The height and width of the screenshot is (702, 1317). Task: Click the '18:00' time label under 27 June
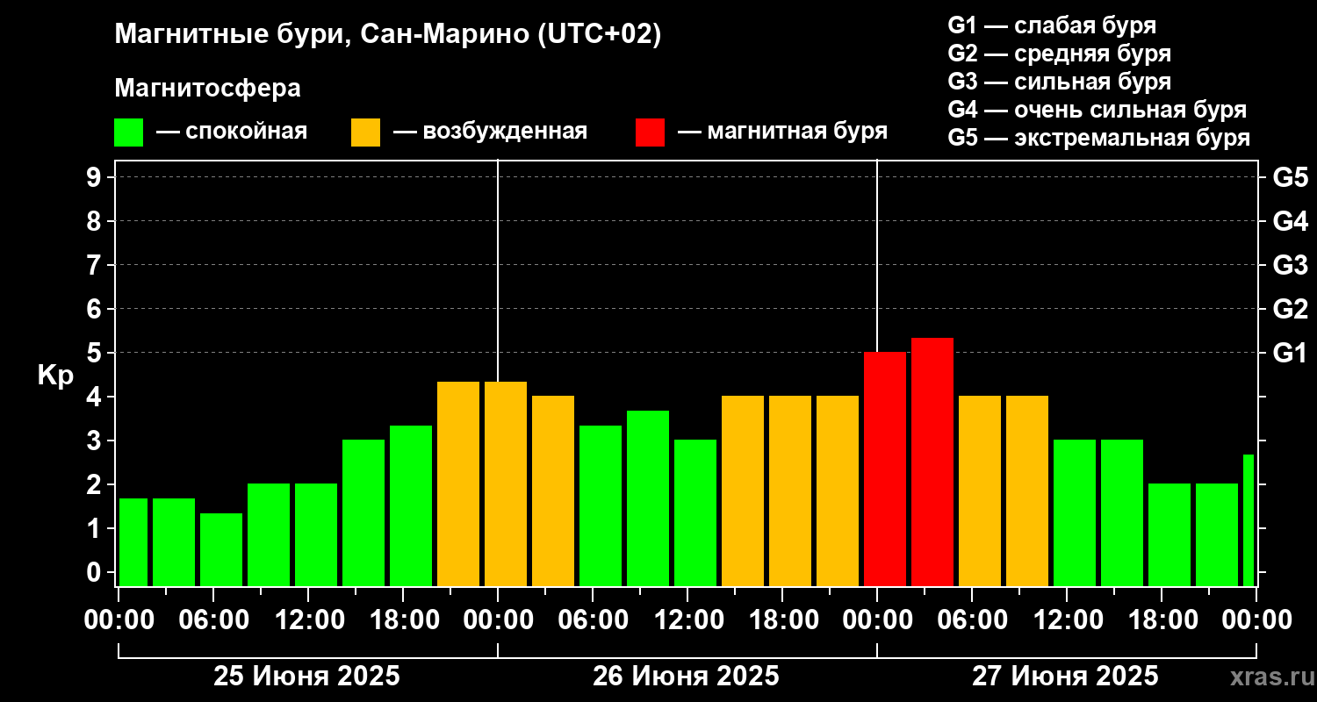click(1162, 620)
